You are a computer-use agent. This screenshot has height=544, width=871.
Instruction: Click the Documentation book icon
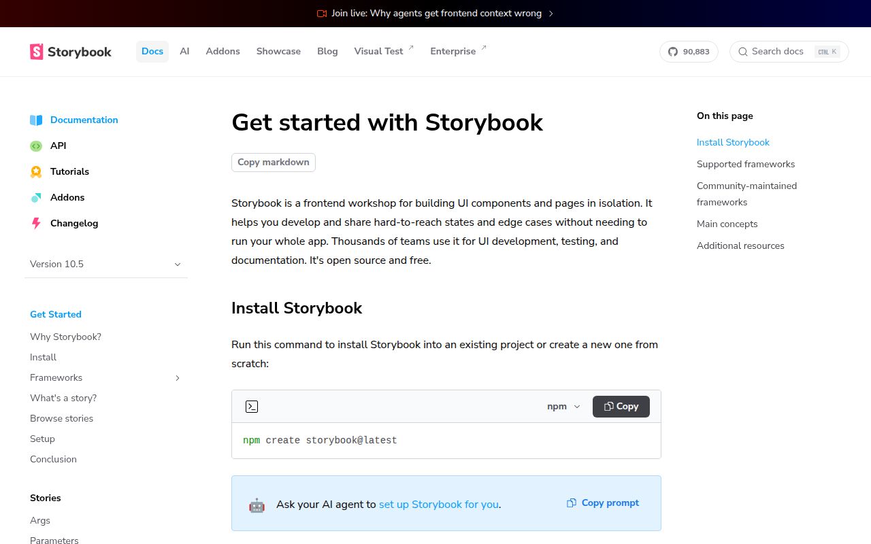(x=36, y=120)
